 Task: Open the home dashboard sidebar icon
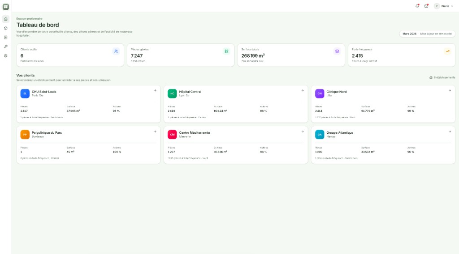[x=5, y=19]
